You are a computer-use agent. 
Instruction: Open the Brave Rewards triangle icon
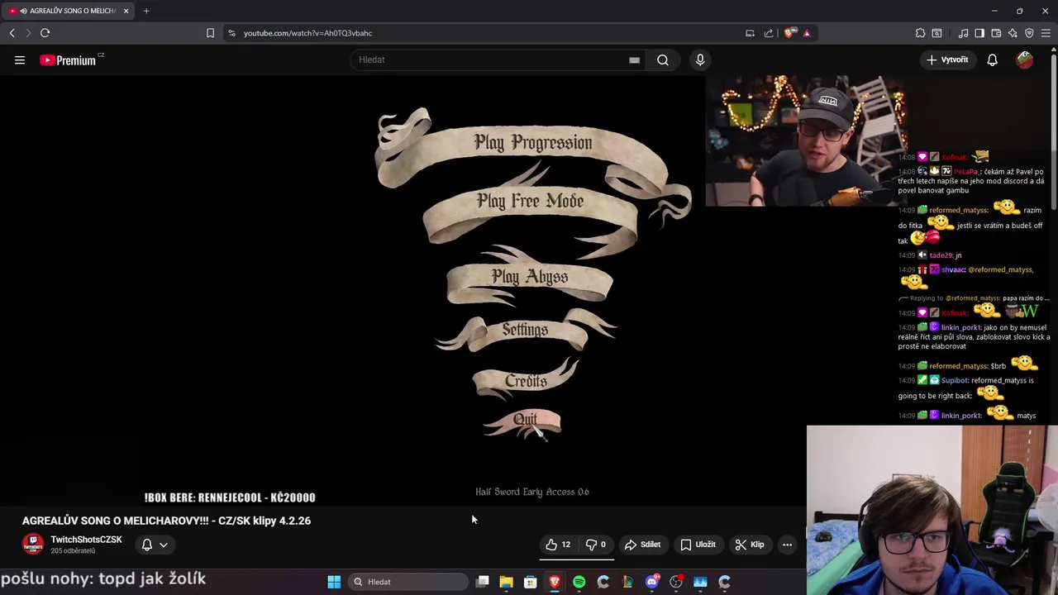(x=807, y=33)
